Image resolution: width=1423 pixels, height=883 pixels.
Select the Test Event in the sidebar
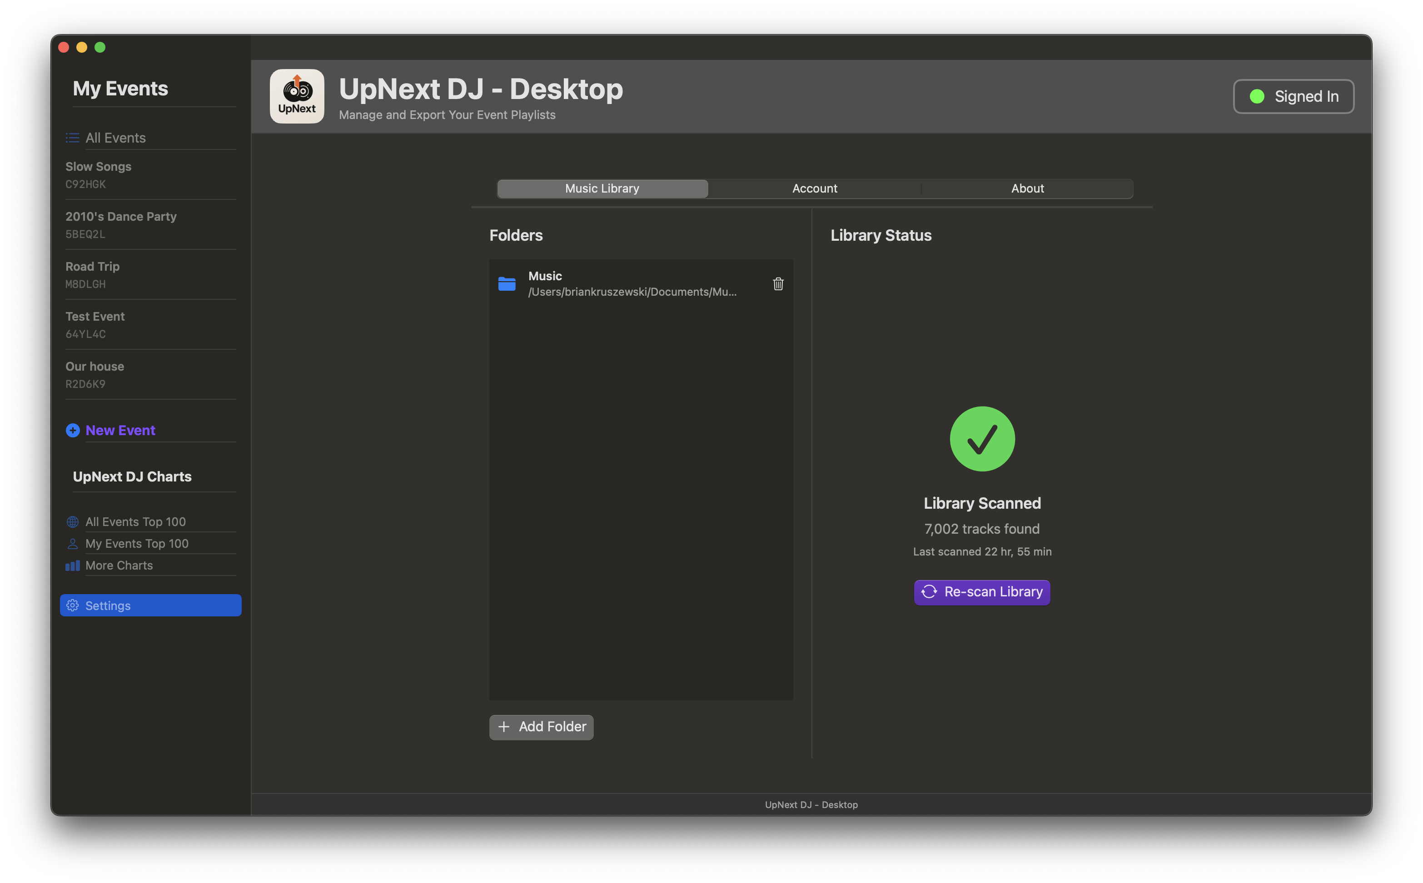click(95, 316)
